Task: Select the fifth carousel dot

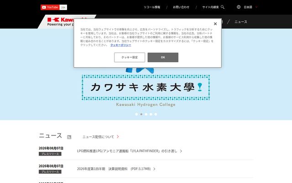Action: [x=156, y=114]
